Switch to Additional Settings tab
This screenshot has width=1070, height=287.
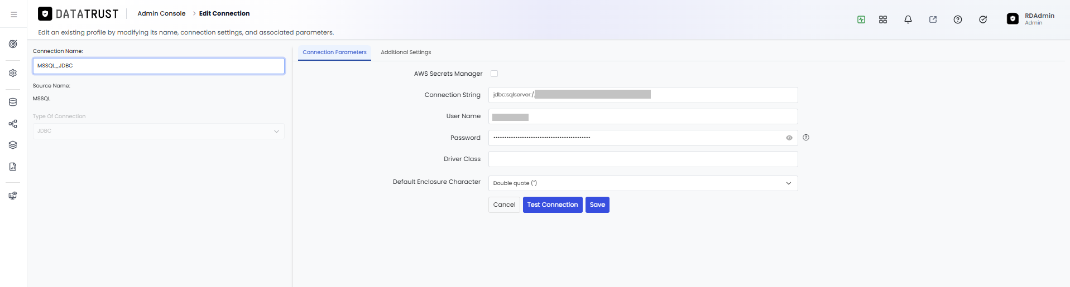tap(406, 52)
